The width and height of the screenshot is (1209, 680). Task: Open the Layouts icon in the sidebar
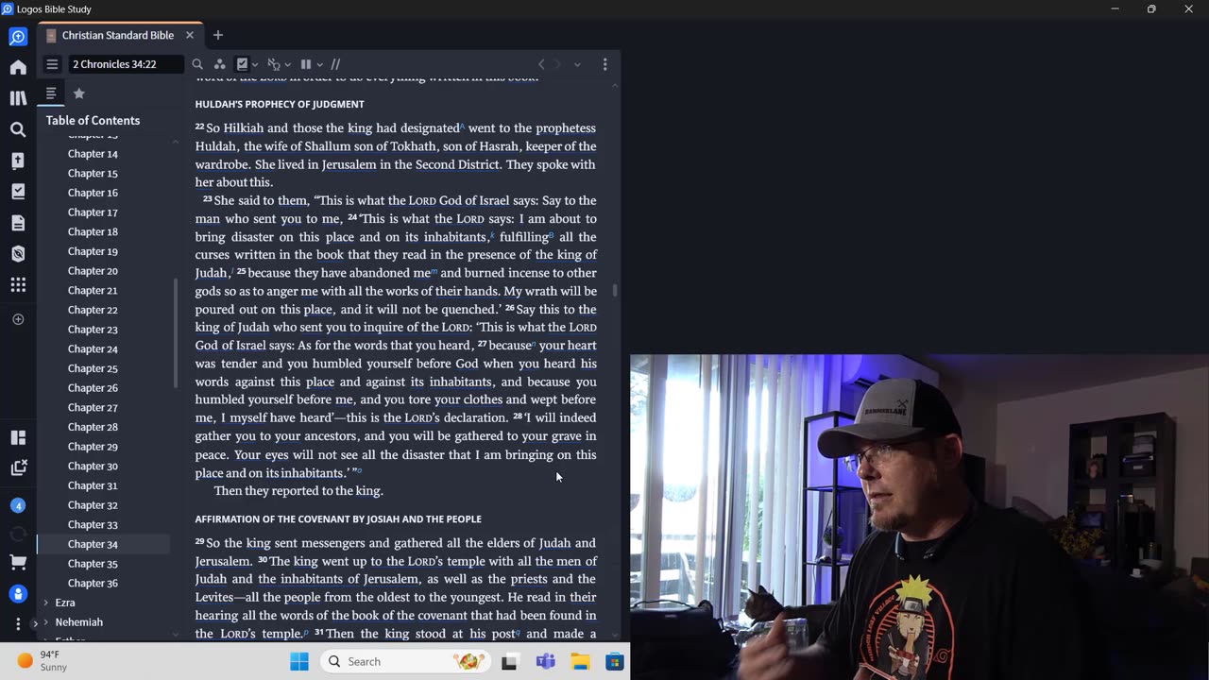[18, 437]
